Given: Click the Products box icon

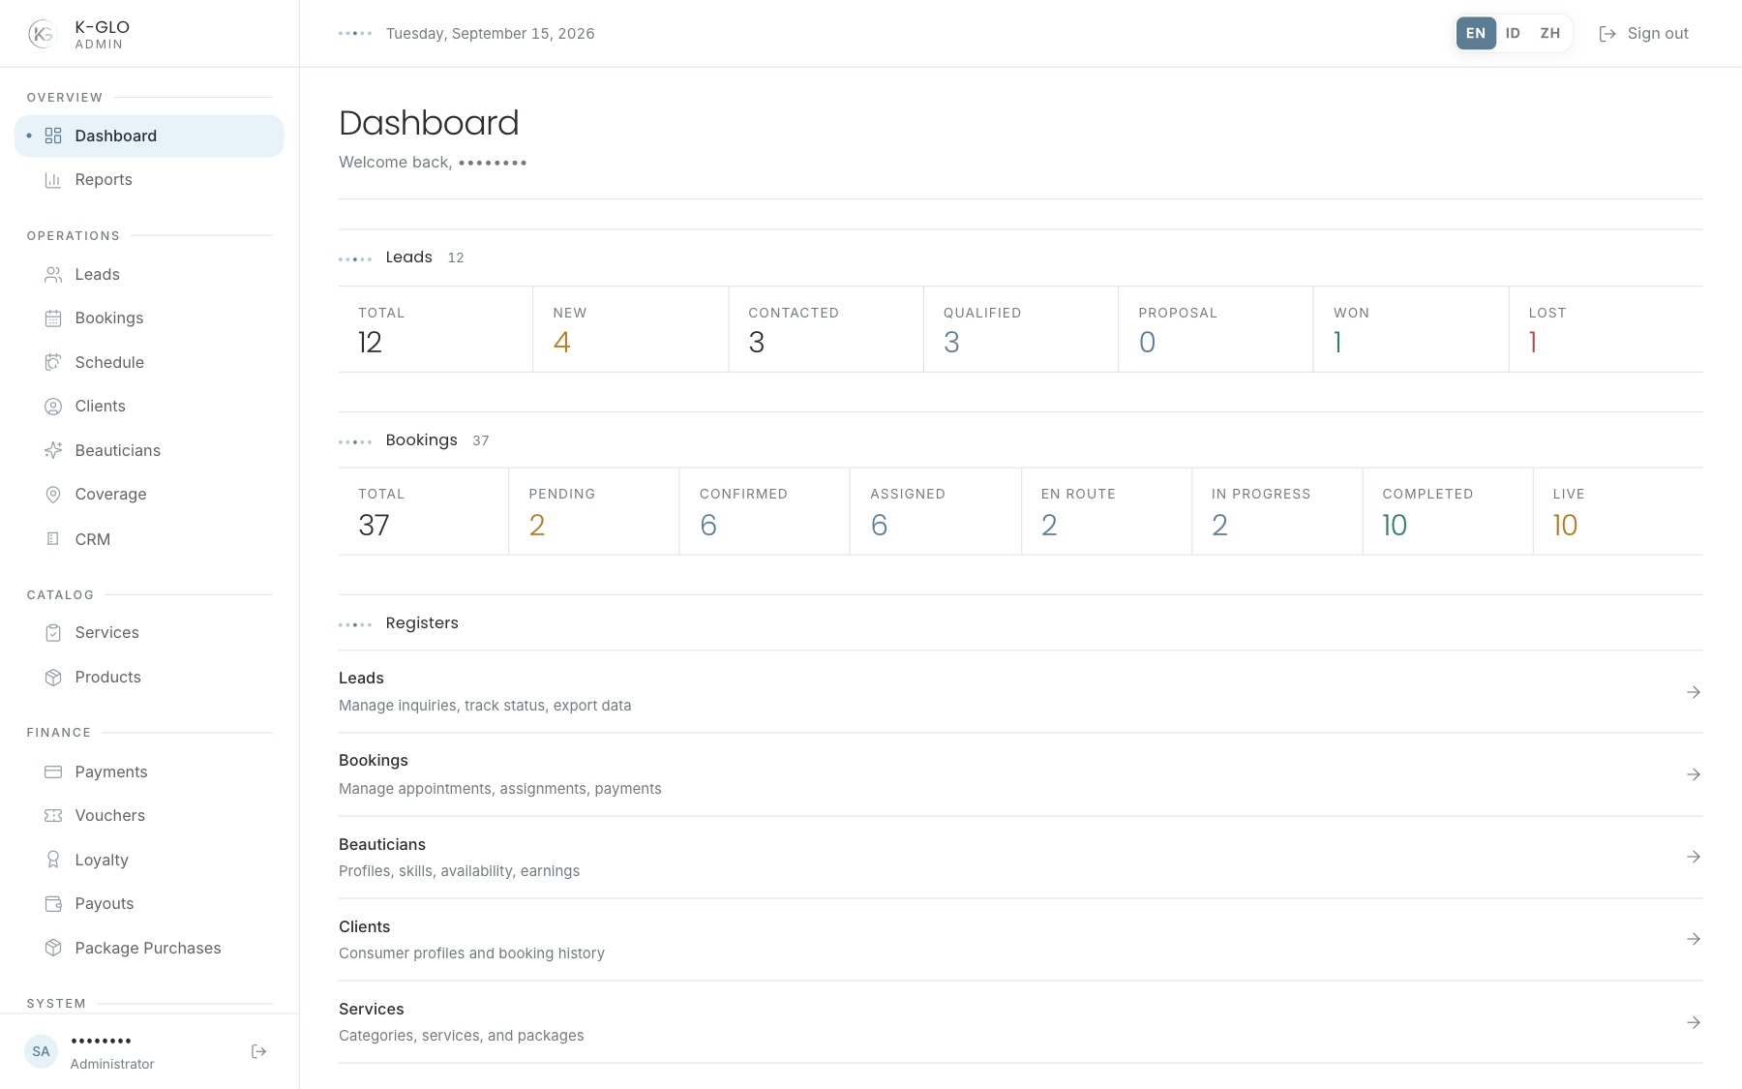Looking at the screenshot, I should click(x=53, y=678).
